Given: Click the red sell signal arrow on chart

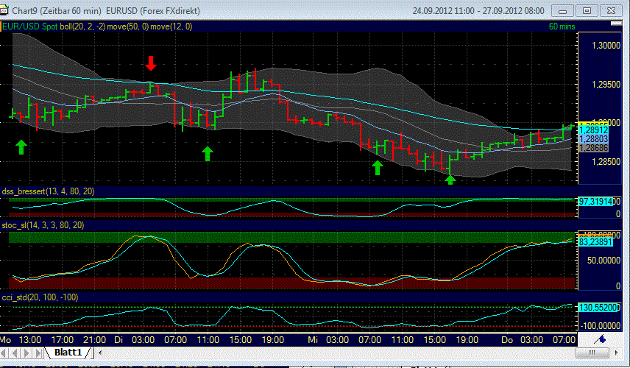Looking at the screenshot, I should coord(151,63).
